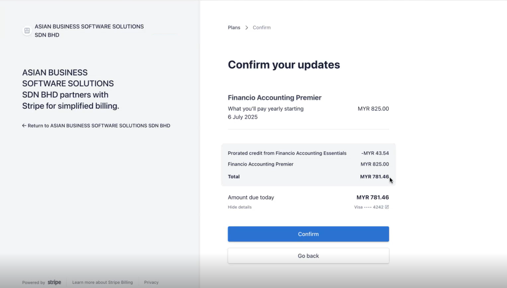Open the Plans breadcrumb

[234, 27]
